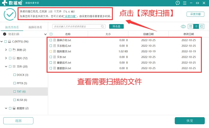Sort by 大小 column header
Image resolution: width=209 pixels, height=128 pixels.
coord(108,34)
